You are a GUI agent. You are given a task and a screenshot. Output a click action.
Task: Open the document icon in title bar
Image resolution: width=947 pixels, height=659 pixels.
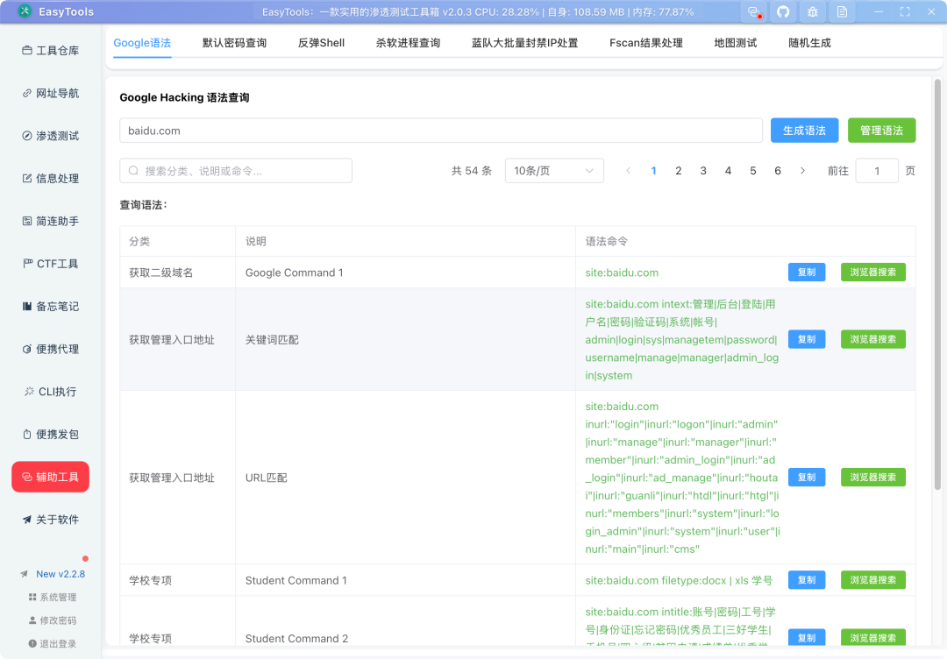pyautogui.click(x=842, y=12)
